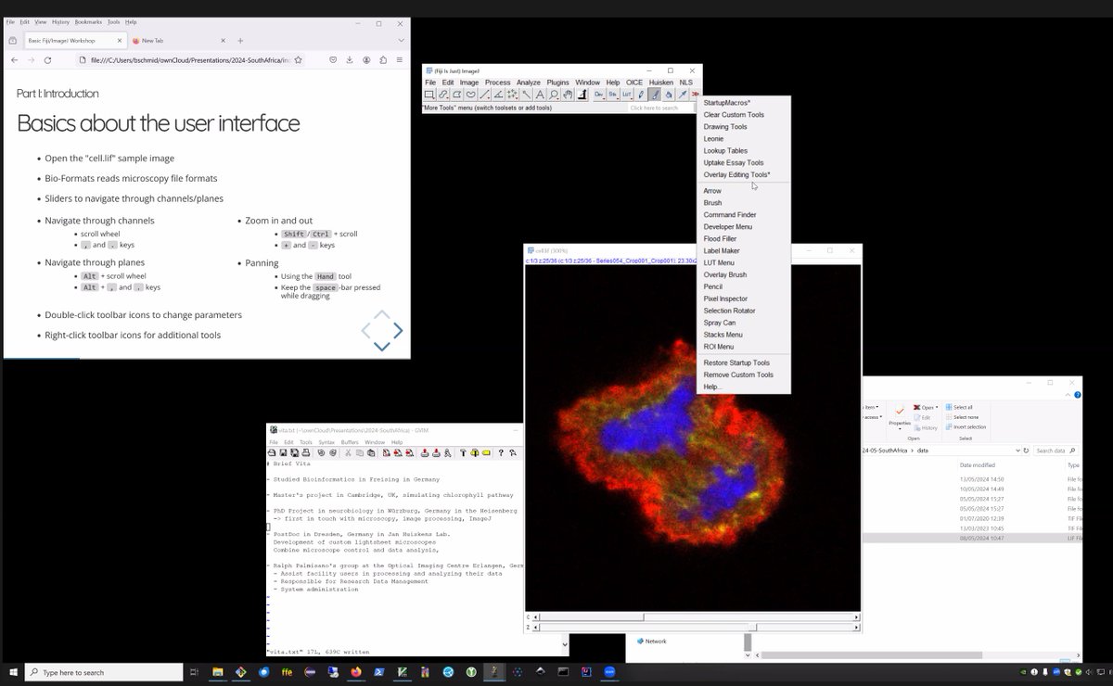Select the Polygon selection tool in Fiji

(x=457, y=95)
